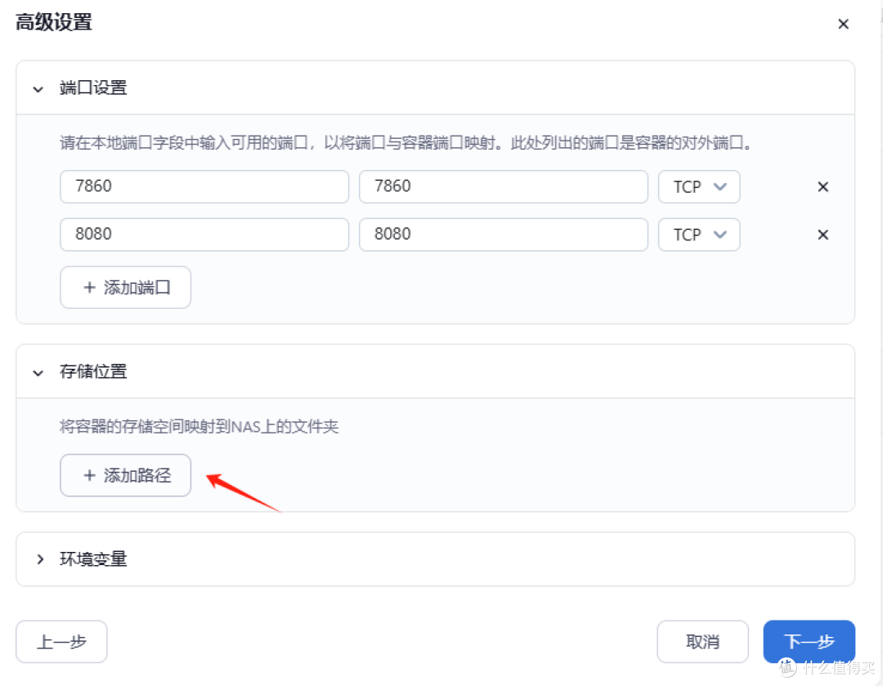Screen dimensions: 883x686
Task: Expand the 环境变量 section
Action: point(39,559)
